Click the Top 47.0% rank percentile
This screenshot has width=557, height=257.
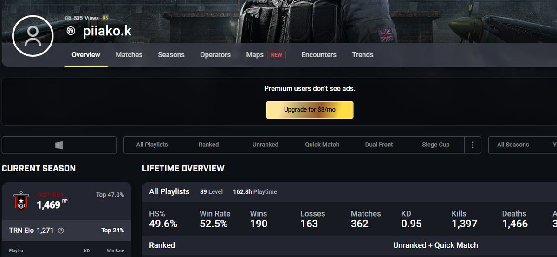point(110,195)
